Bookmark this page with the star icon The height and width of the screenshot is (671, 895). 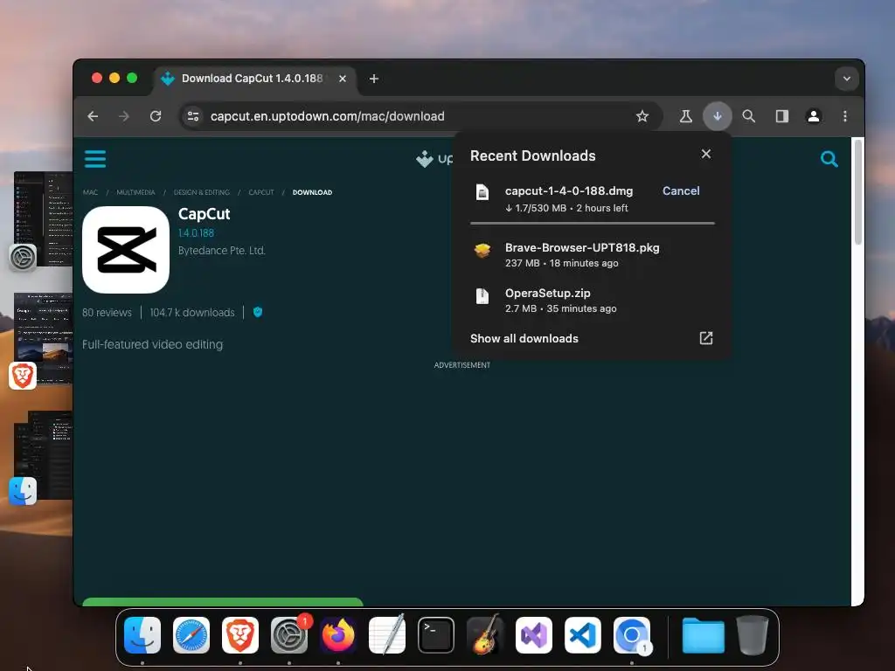(642, 116)
